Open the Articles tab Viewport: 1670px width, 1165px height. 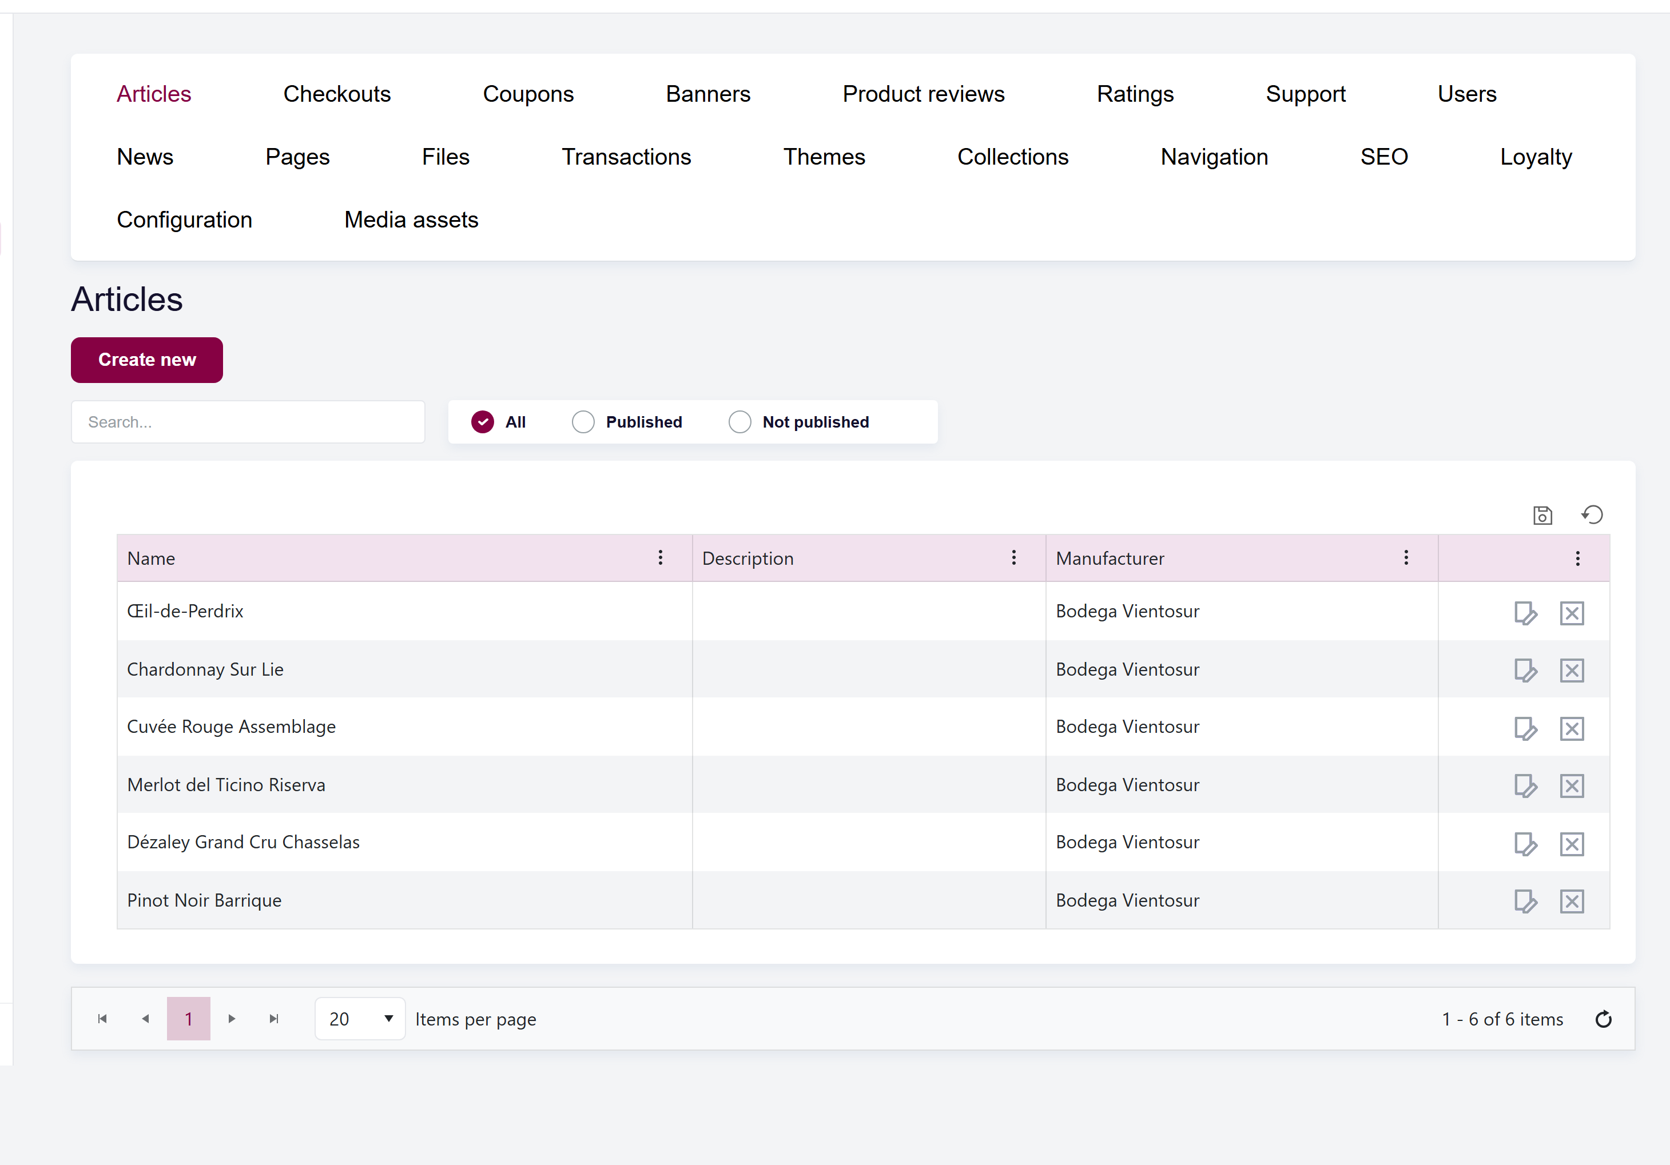pos(154,94)
